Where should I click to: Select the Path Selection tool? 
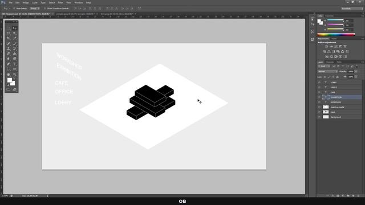pos(9,69)
